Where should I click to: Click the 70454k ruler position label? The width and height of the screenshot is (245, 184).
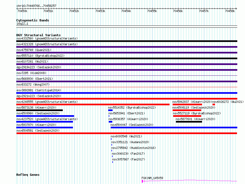click(x=126, y=11)
